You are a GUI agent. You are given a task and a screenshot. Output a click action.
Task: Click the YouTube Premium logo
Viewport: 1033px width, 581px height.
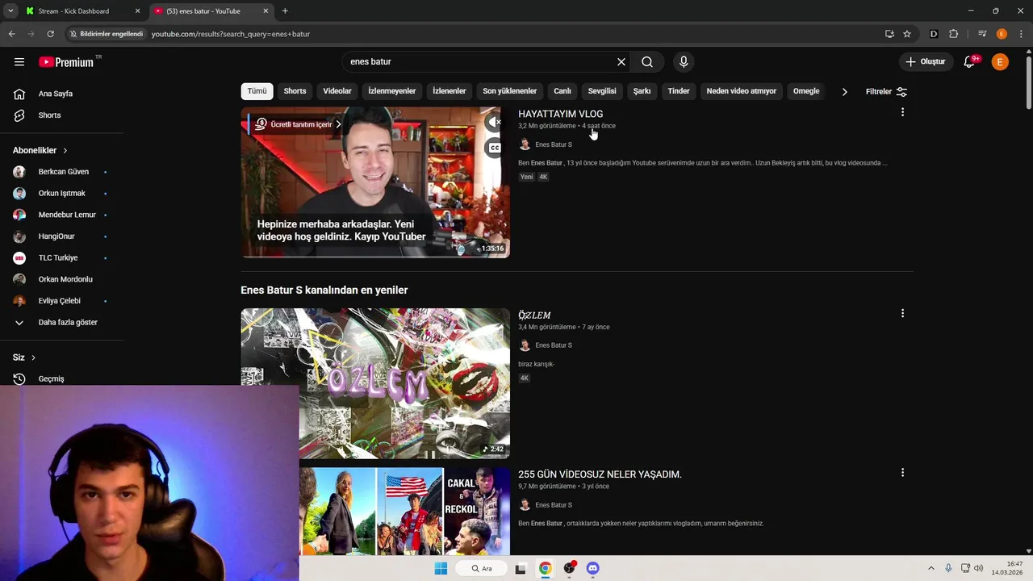coord(66,62)
